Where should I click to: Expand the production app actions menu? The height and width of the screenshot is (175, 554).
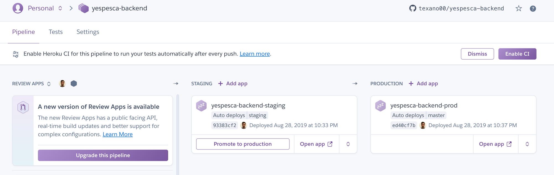click(x=527, y=144)
